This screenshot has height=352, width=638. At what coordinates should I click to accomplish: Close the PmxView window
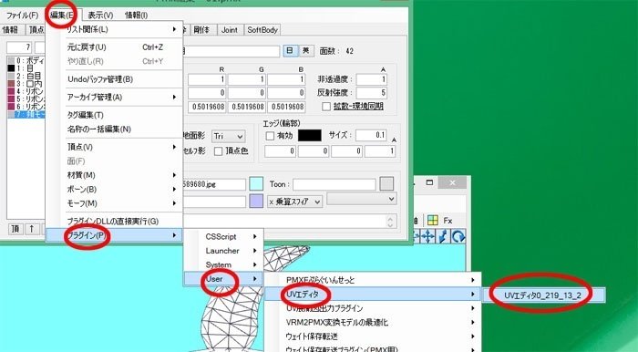(x=452, y=182)
